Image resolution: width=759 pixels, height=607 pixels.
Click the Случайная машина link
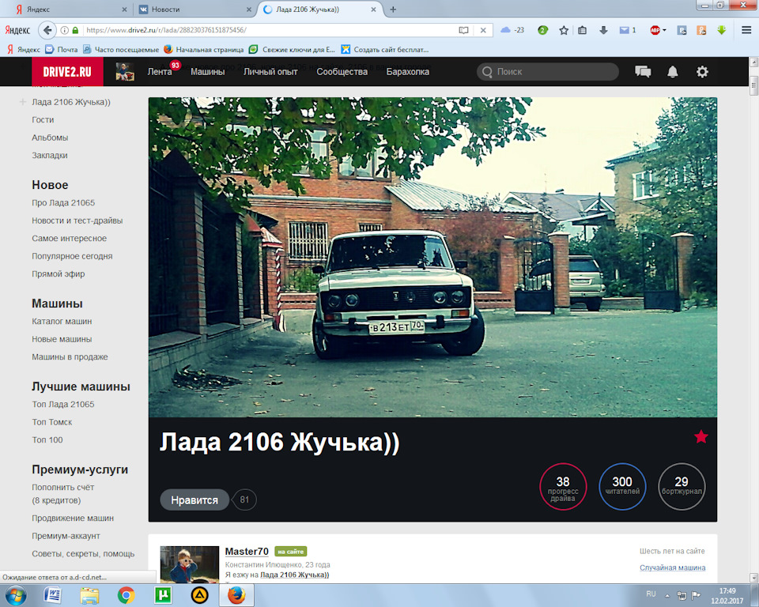click(x=672, y=567)
